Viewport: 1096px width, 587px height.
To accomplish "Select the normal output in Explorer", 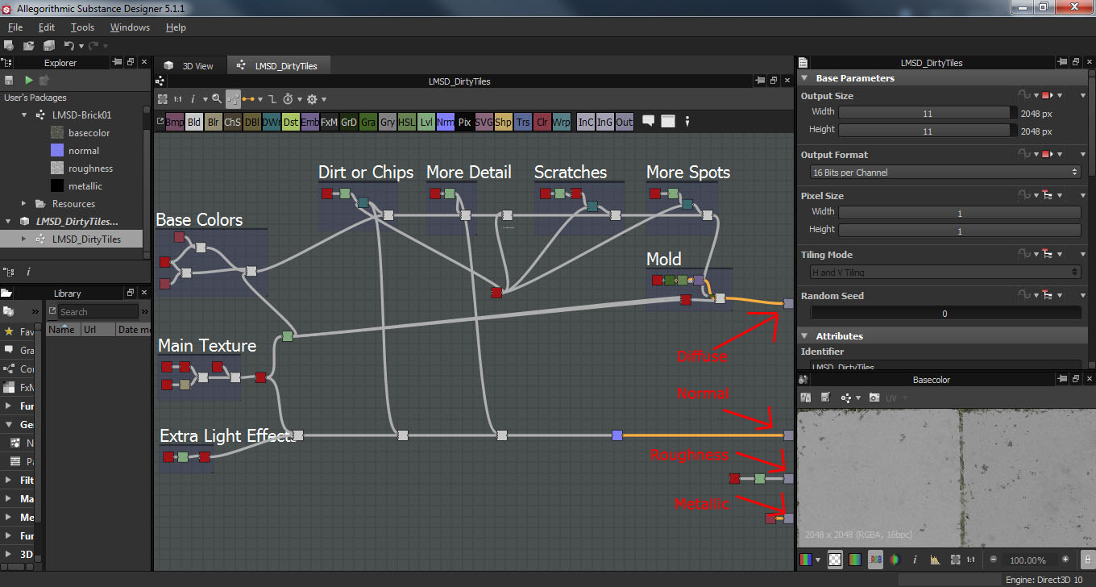I will (84, 151).
